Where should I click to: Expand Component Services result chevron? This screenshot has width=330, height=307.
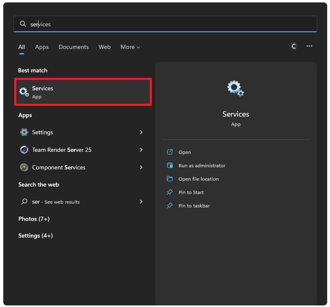coord(141,167)
